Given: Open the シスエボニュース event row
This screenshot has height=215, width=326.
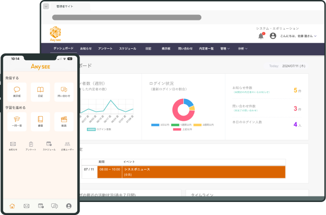Looking at the screenshot, I should click(204, 172).
